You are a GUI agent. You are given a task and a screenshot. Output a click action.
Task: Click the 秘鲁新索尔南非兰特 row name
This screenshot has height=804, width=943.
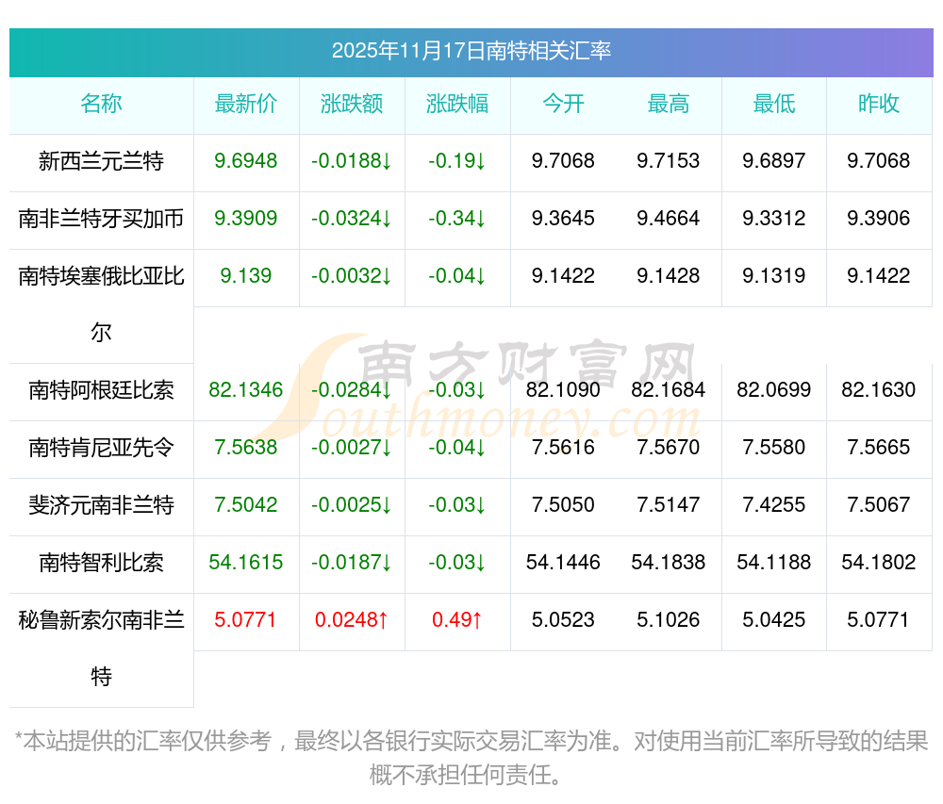pos(101,648)
